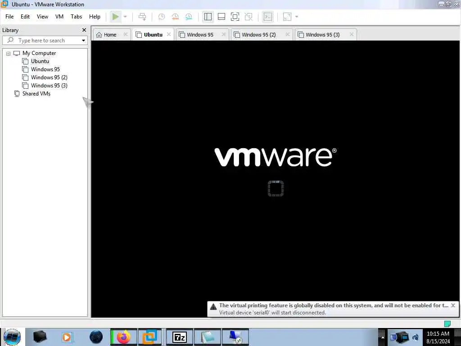
Task: Revert VM to previous snapshot icon
Action: [175, 17]
